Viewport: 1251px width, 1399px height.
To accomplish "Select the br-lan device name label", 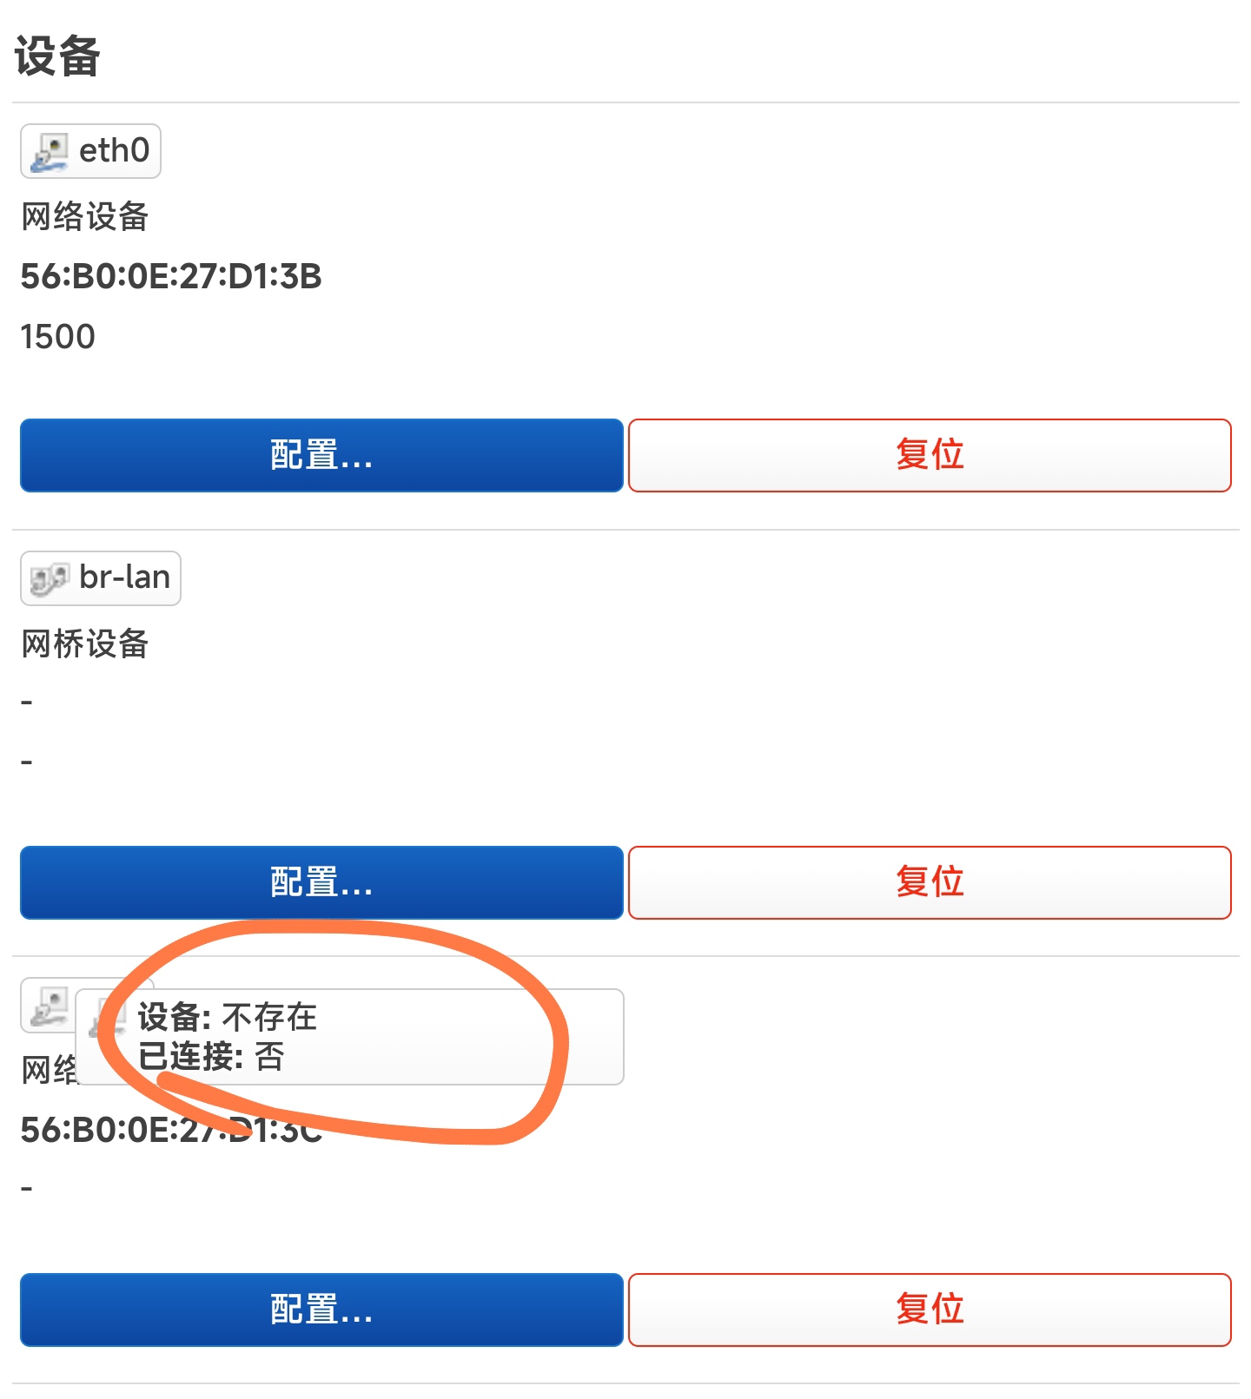I will 124,577.
